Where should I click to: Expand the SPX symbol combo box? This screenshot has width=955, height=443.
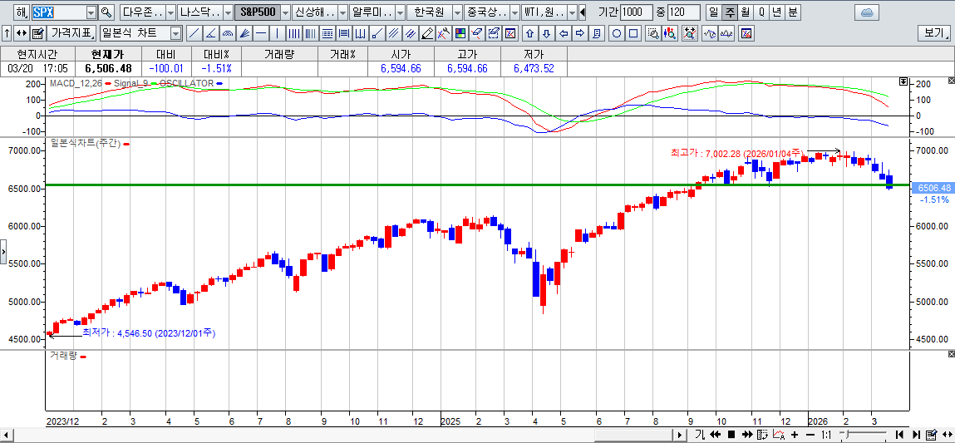click(x=90, y=12)
